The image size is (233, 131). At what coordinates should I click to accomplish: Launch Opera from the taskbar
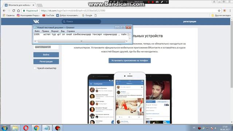(x=26, y=128)
